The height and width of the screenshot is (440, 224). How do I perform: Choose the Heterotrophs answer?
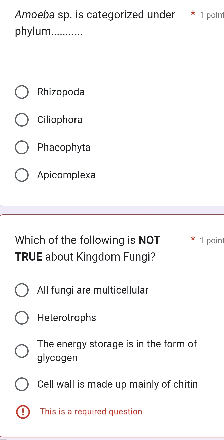pos(22,318)
